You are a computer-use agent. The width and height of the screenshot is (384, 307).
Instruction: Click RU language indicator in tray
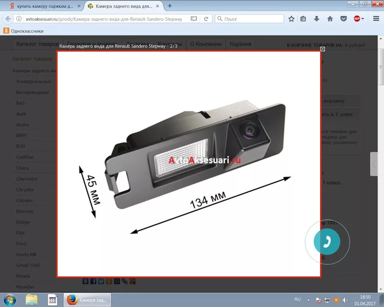click(x=298, y=299)
